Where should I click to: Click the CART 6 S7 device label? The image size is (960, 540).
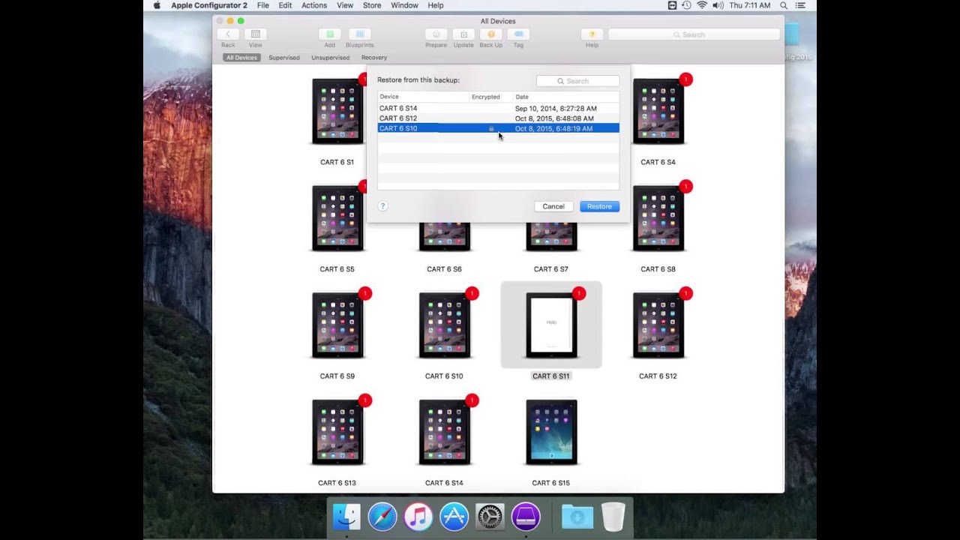click(x=551, y=269)
